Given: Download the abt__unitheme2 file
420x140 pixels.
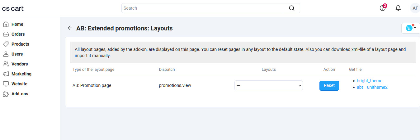Looking at the screenshot, I should [372, 87].
